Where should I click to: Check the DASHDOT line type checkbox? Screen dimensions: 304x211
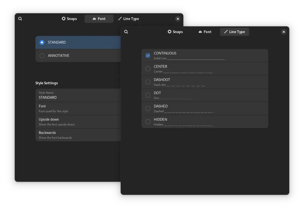pos(148,82)
